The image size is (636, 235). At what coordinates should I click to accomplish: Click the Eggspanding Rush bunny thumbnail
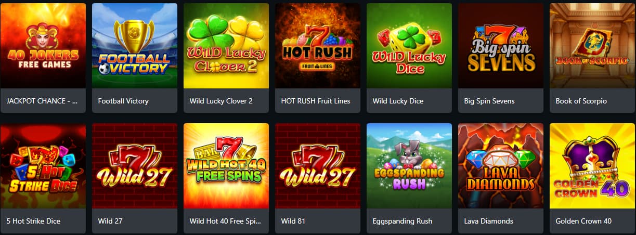click(x=409, y=166)
